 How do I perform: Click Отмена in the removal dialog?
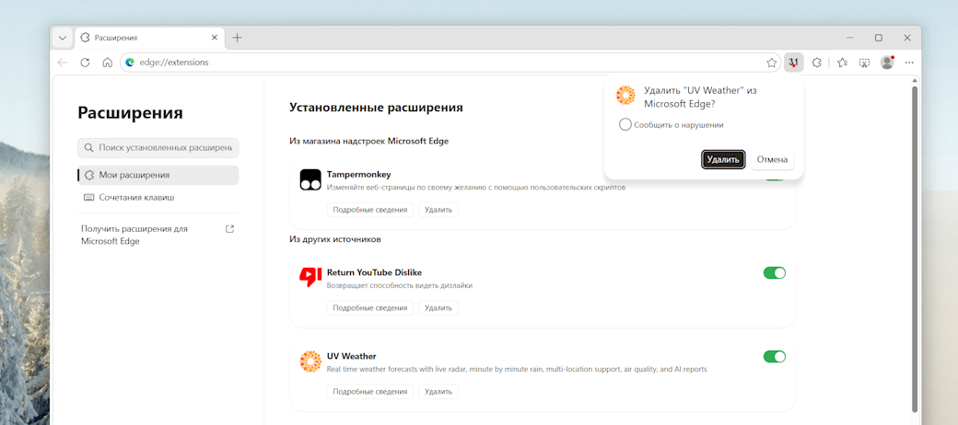click(772, 160)
